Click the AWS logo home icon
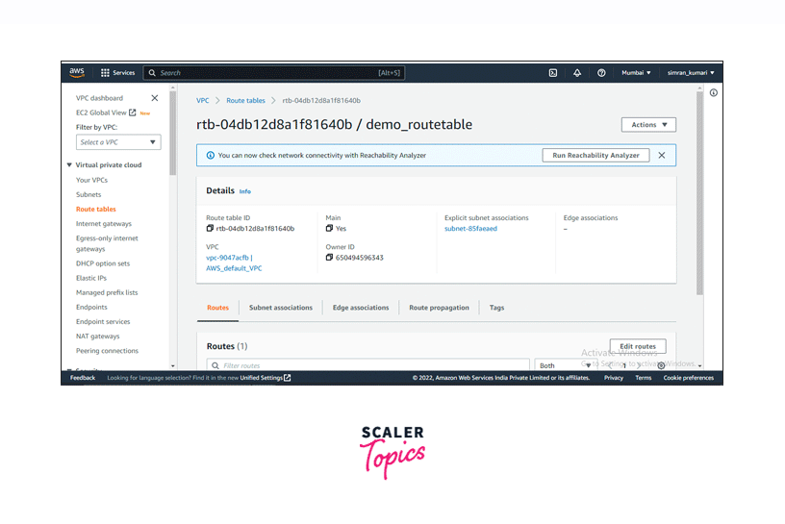 (x=77, y=72)
